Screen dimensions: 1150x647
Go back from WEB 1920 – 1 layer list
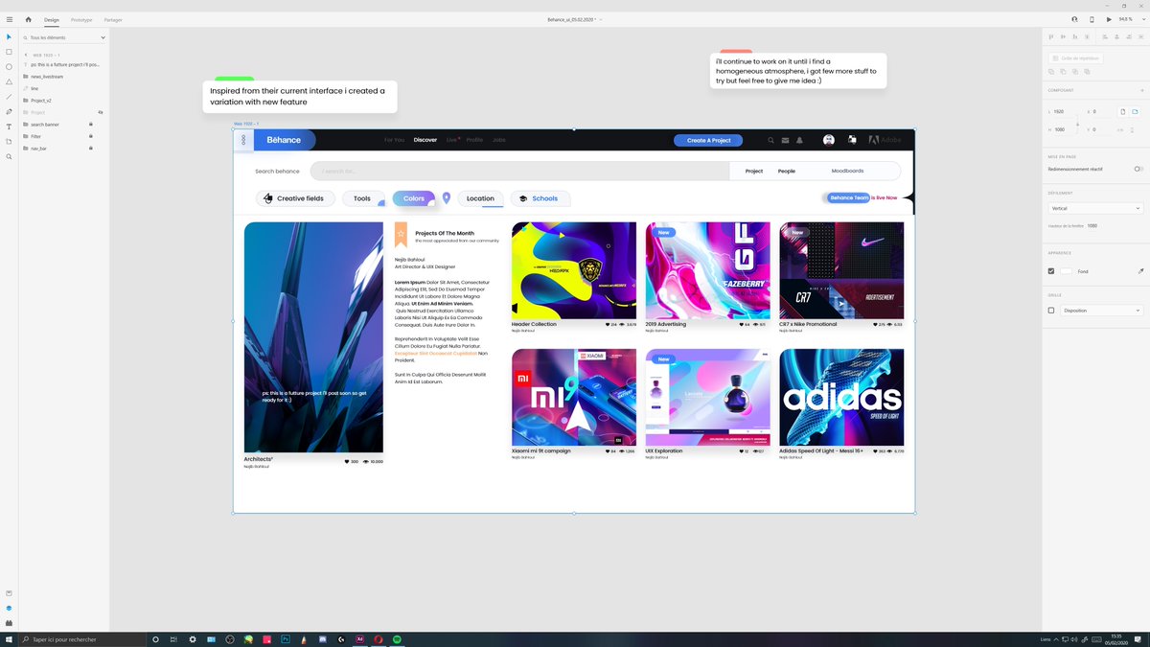click(x=26, y=56)
